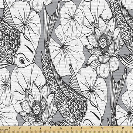Viewport: 133px width, 133px height.
Task: Click the number 5 on the ruler
Action: coord(51,128)
